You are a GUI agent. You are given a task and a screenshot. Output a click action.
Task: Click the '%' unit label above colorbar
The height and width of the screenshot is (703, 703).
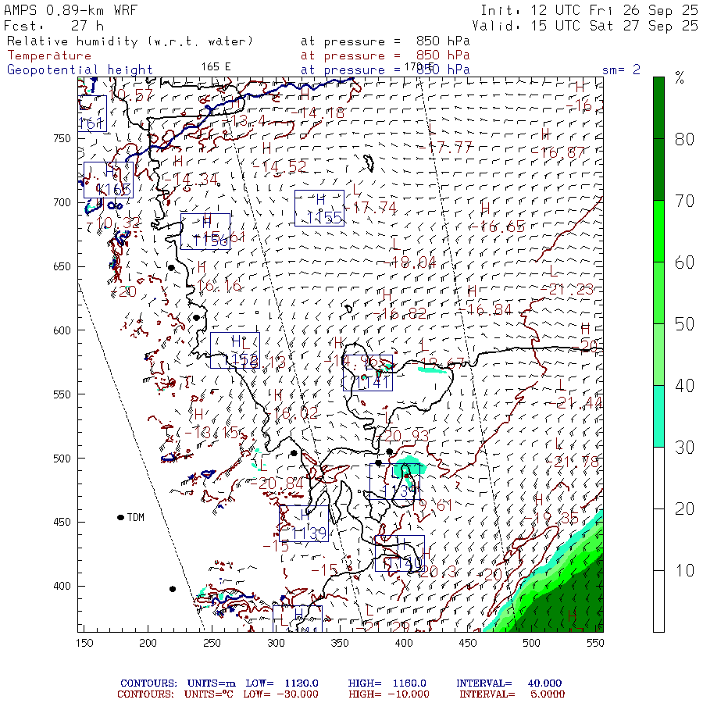(x=680, y=78)
